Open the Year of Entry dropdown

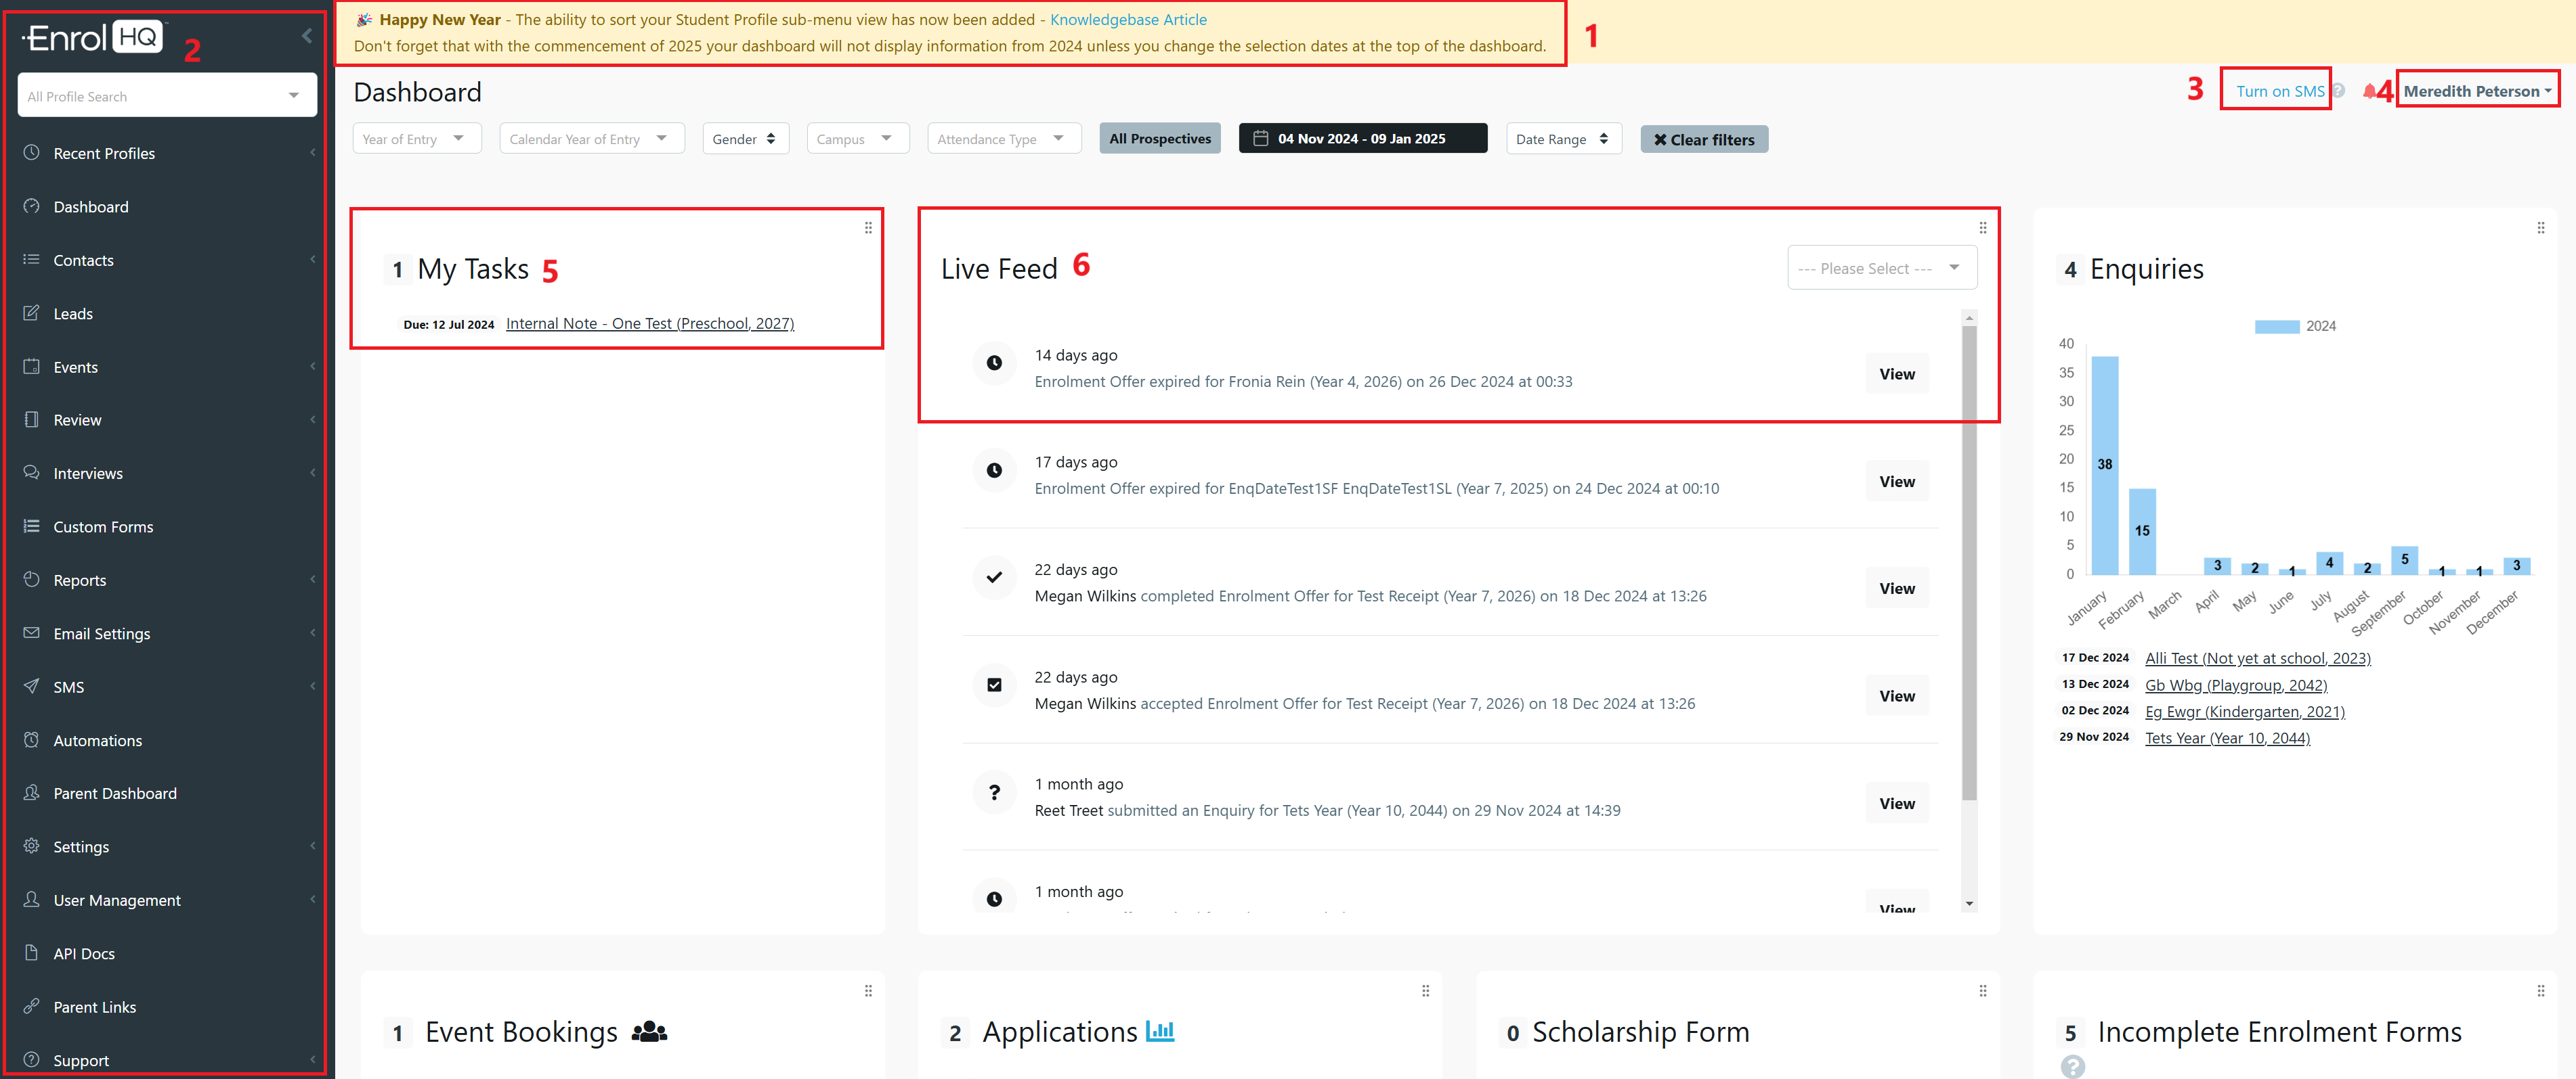tap(416, 139)
